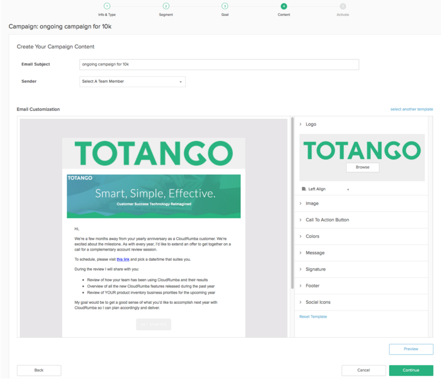Image resolution: width=441 pixels, height=383 pixels.
Task: Click the 'Campaign: ongoing campaign for 10k' title
Action: [60, 27]
